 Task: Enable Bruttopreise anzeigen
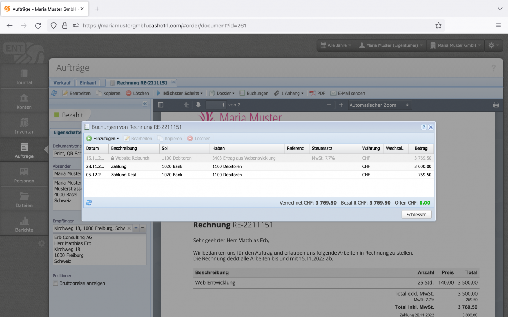click(55, 283)
